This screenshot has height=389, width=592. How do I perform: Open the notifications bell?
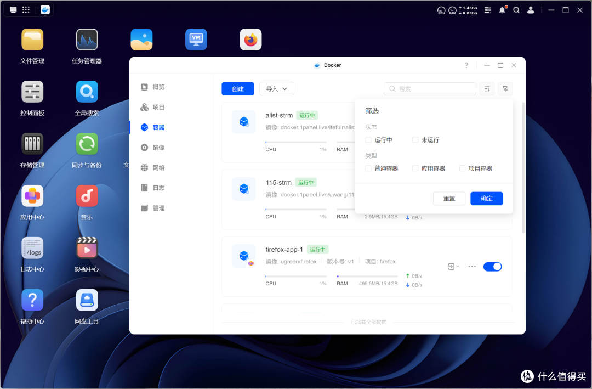[x=502, y=10]
